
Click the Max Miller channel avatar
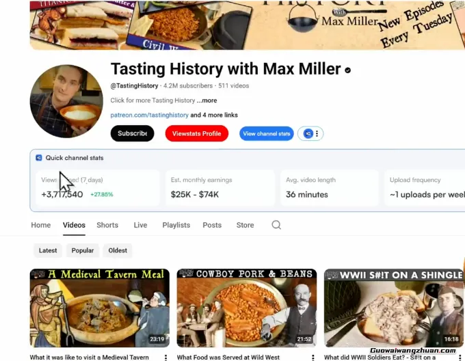[66, 101]
